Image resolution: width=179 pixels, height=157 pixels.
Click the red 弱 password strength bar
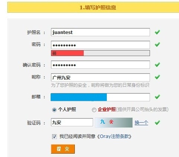[67, 53]
